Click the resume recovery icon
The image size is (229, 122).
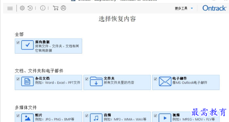(x=30, y=8)
